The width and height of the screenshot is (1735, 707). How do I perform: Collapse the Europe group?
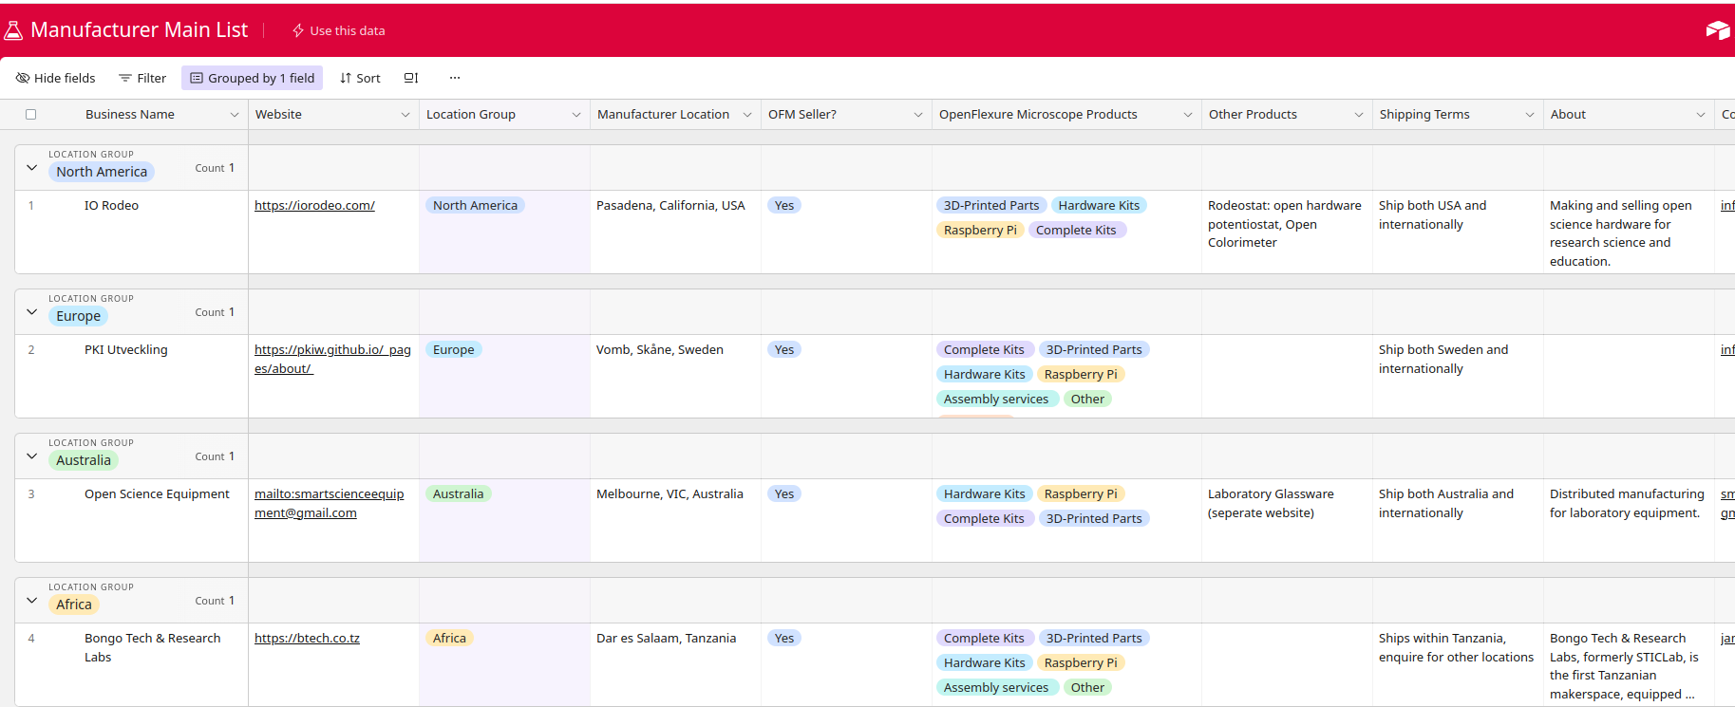click(31, 312)
